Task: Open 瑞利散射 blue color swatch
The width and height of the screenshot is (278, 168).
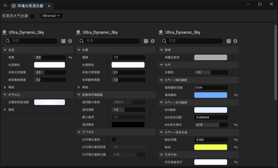Action: click(211, 95)
